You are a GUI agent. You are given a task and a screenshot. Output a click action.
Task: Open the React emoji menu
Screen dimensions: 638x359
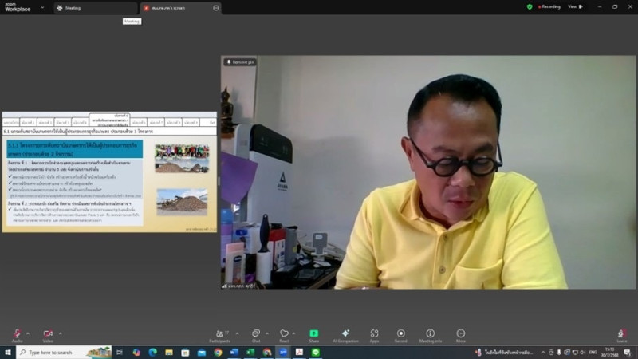pyautogui.click(x=284, y=334)
